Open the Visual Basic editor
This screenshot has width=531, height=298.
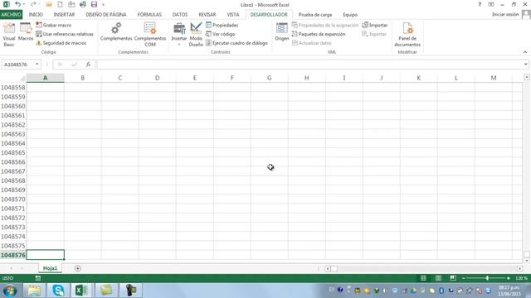click(x=9, y=35)
